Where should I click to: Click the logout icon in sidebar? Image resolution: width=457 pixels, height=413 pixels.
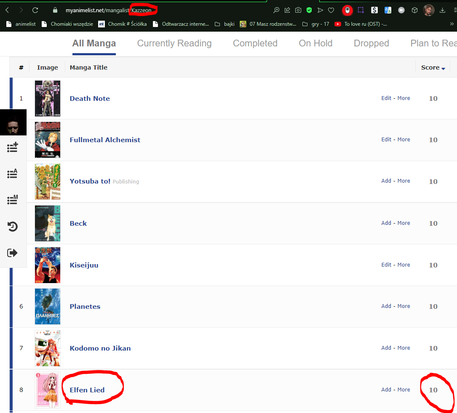click(x=13, y=253)
